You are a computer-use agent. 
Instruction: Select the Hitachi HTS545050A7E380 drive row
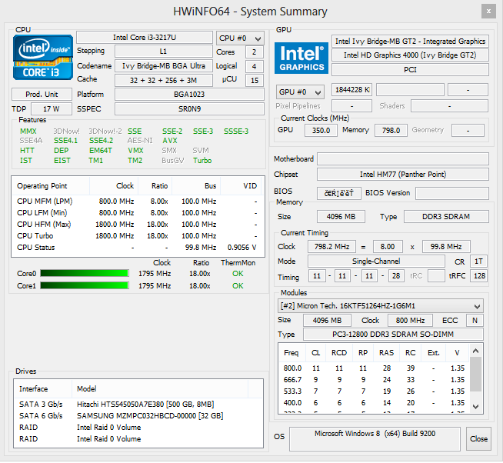138,405
